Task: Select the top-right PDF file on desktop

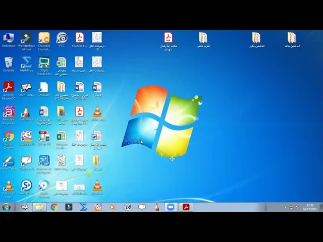Action: coord(168,41)
